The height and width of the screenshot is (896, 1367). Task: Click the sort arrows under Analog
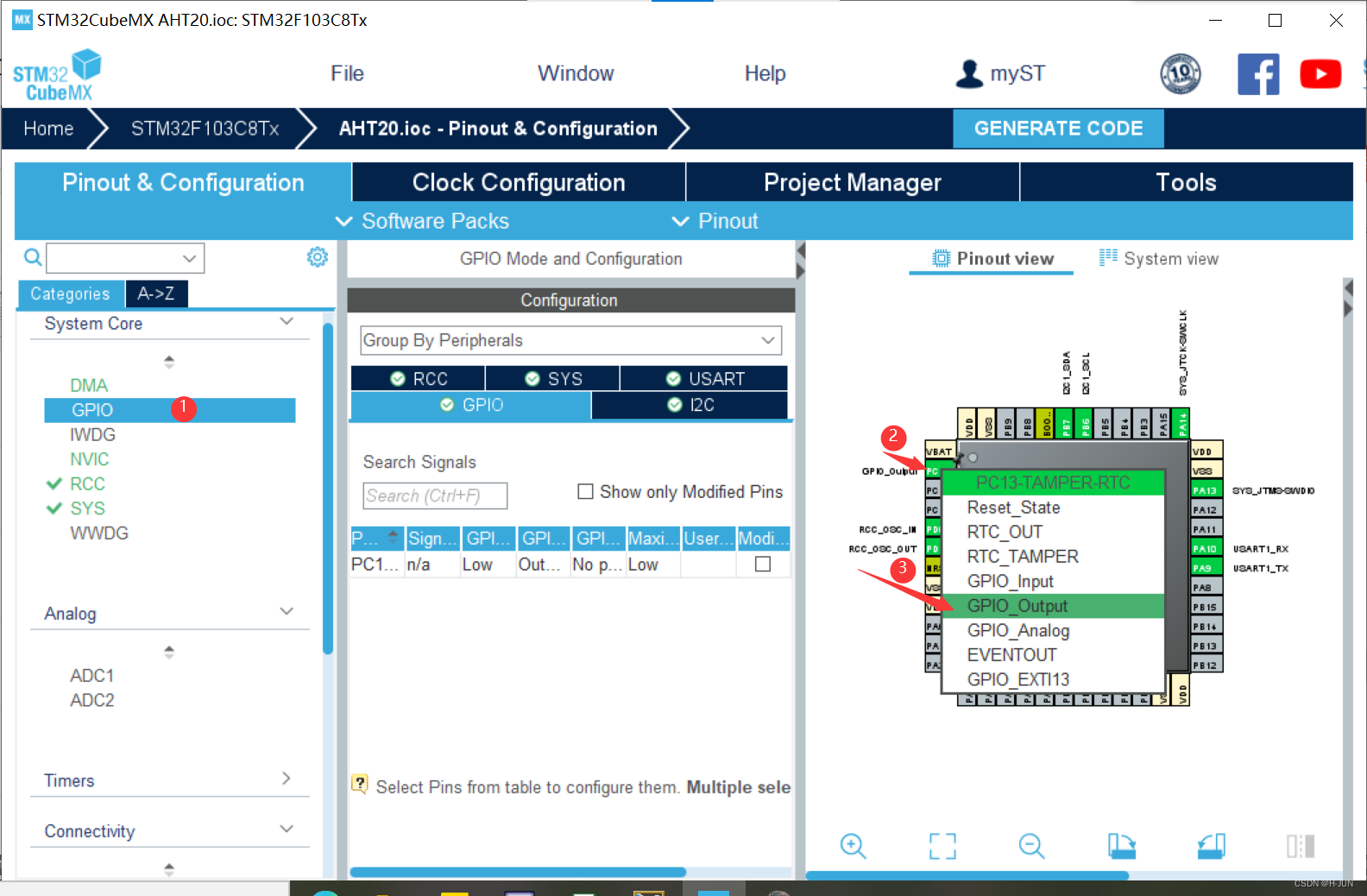pyautogui.click(x=169, y=652)
